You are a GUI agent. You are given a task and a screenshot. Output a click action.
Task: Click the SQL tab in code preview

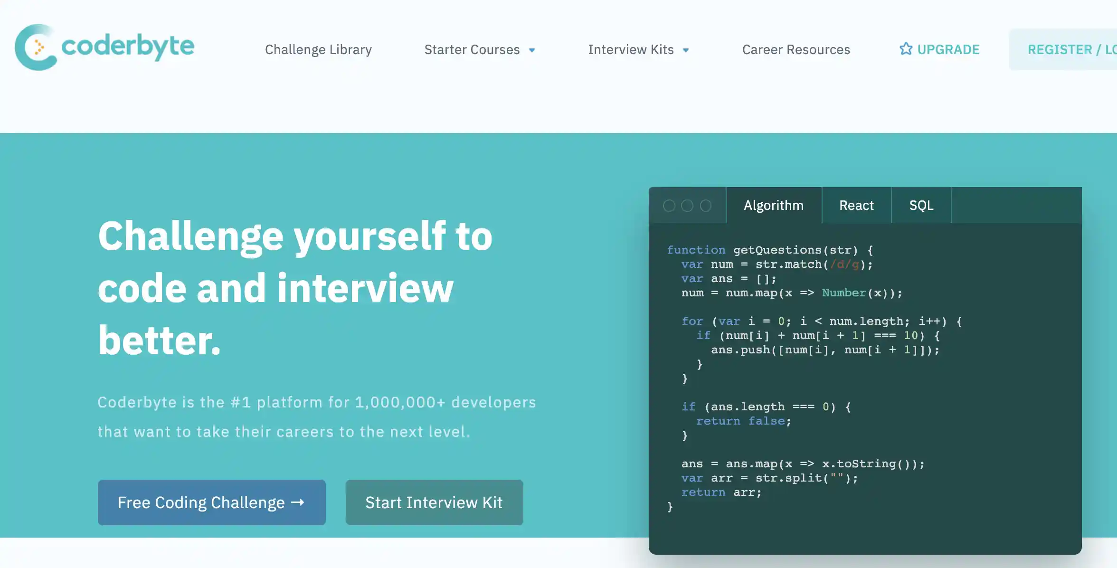pyautogui.click(x=921, y=205)
